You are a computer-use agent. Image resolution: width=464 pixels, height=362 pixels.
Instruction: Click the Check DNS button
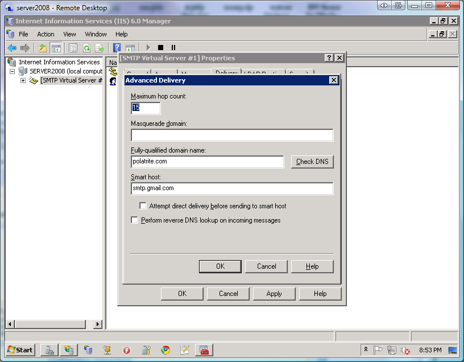[x=312, y=162]
